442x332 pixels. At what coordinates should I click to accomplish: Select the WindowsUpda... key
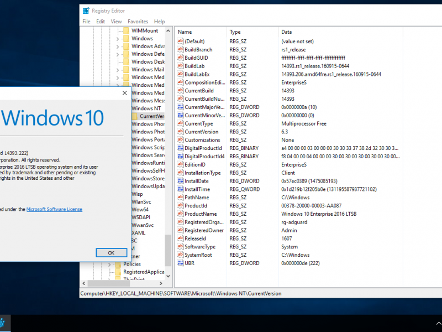148,186
